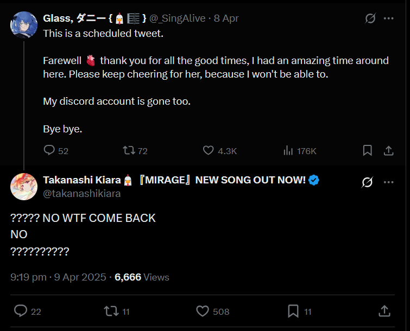Like Kiara's tweet with 508 likes
410x331 pixels.
(x=203, y=311)
